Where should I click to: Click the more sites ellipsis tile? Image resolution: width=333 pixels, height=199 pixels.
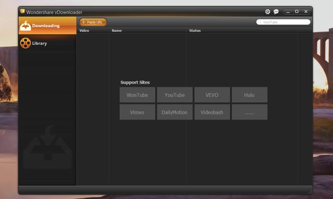pos(250,112)
